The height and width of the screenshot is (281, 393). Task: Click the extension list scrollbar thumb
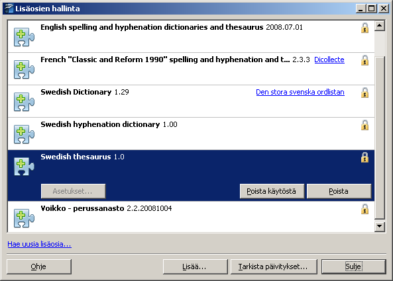click(x=380, y=138)
